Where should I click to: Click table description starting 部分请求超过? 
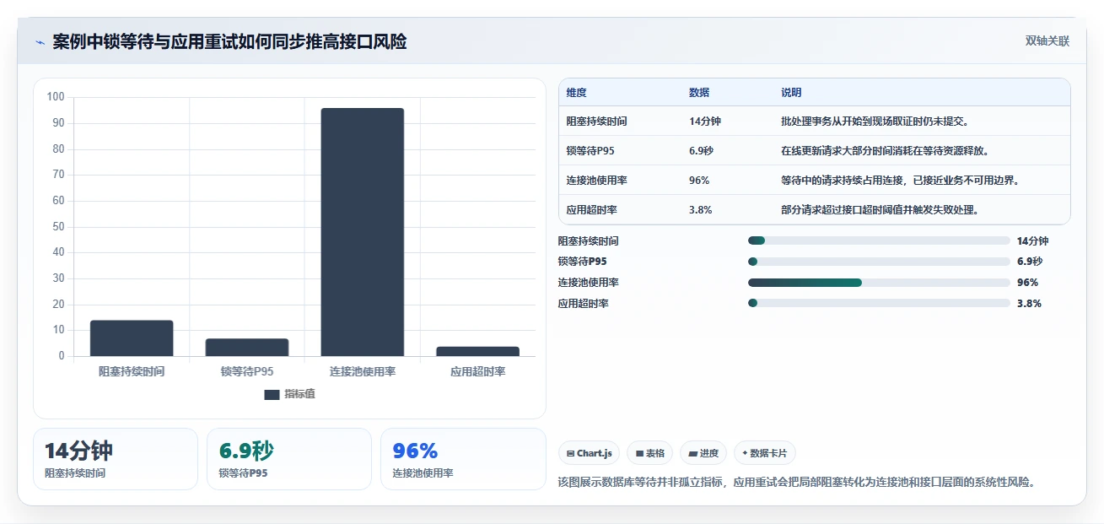click(x=881, y=210)
